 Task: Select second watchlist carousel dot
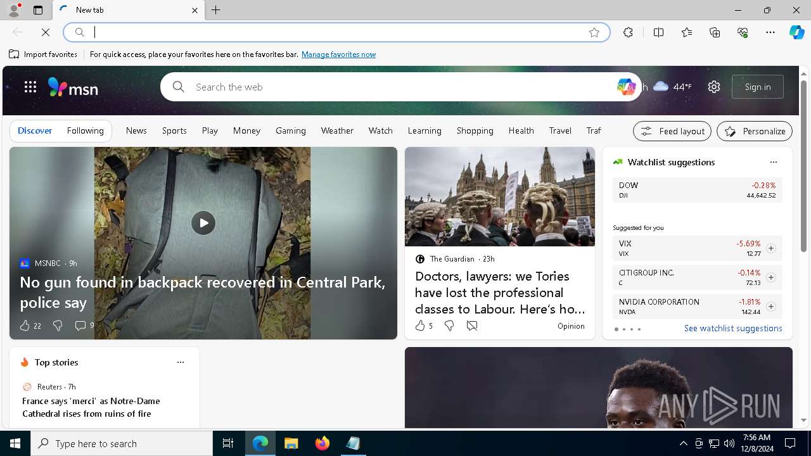coord(624,329)
